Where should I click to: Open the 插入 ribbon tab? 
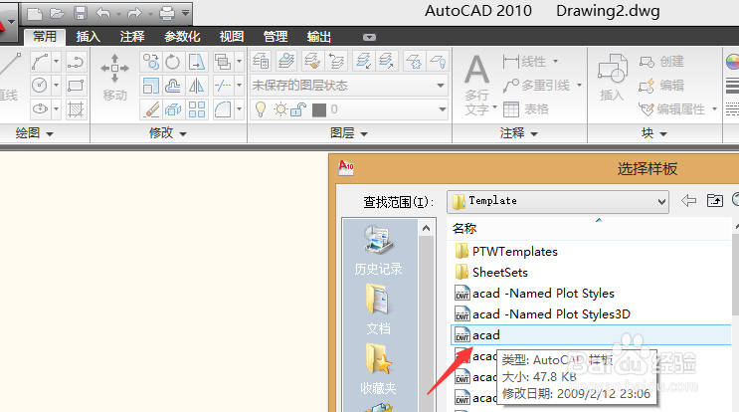point(89,36)
